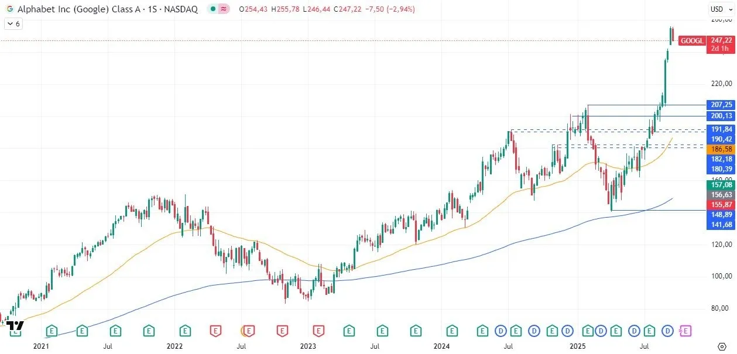Click the 2d 1h countdown timer label
Screen dimensions: 737x354
point(719,47)
